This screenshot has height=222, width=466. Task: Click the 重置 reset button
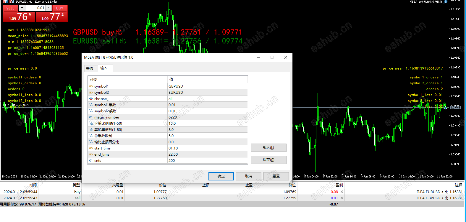(276, 176)
